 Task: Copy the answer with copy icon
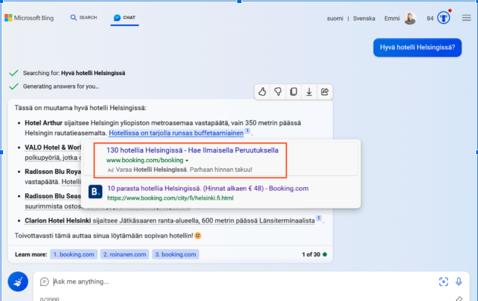pos(293,91)
